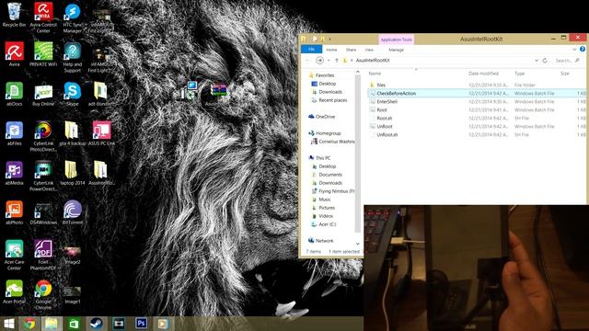Screen dimensions: 589x331
Task: Select the abMedia desktop icon
Action: tap(15, 174)
